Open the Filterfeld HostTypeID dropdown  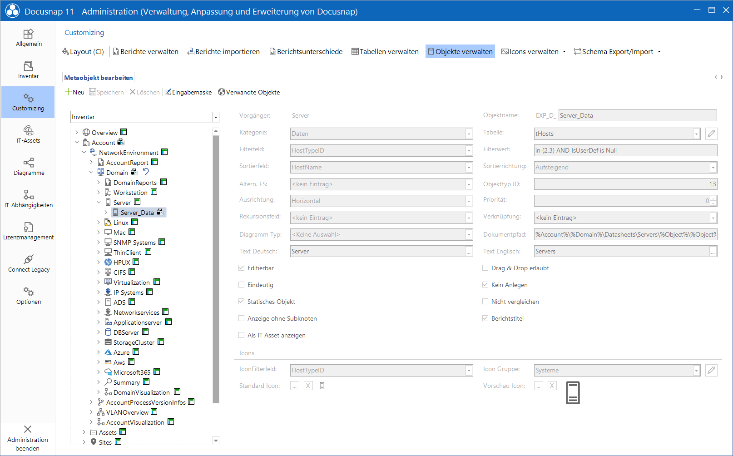click(x=469, y=150)
